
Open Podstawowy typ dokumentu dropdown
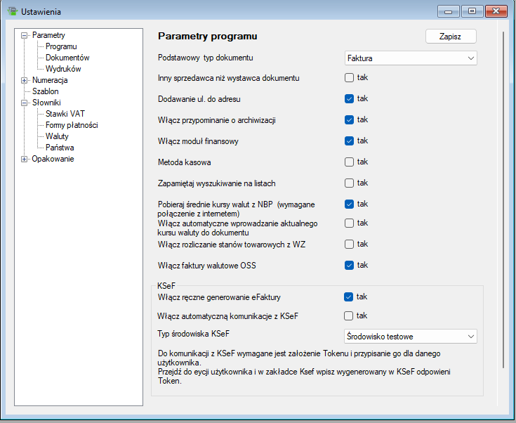[x=411, y=58]
